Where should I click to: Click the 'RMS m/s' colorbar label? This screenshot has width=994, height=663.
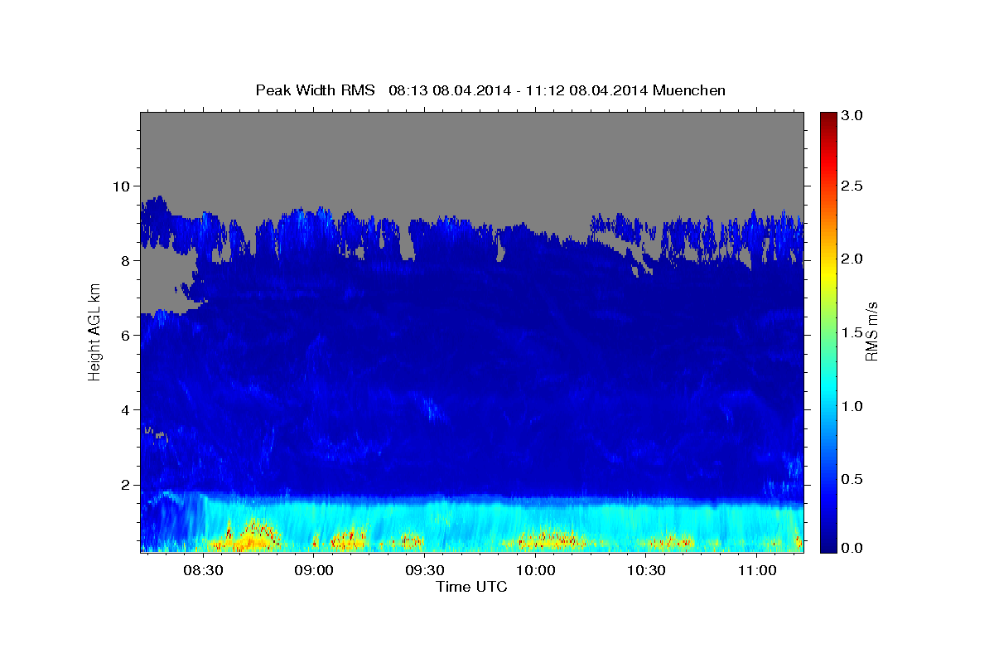[871, 331]
